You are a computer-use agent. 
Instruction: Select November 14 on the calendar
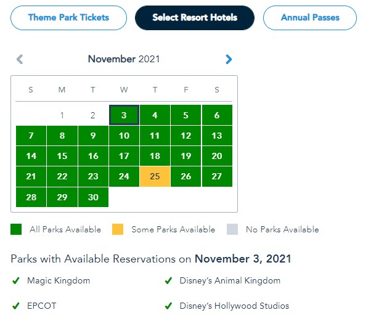31,156
